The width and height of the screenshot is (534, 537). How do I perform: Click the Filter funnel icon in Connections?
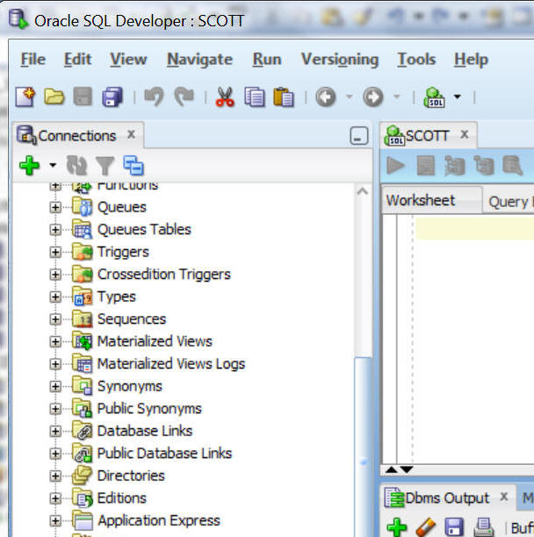pyautogui.click(x=105, y=165)
